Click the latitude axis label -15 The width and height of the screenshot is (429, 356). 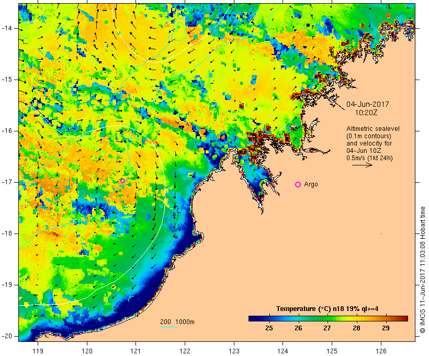pos(6,80)
